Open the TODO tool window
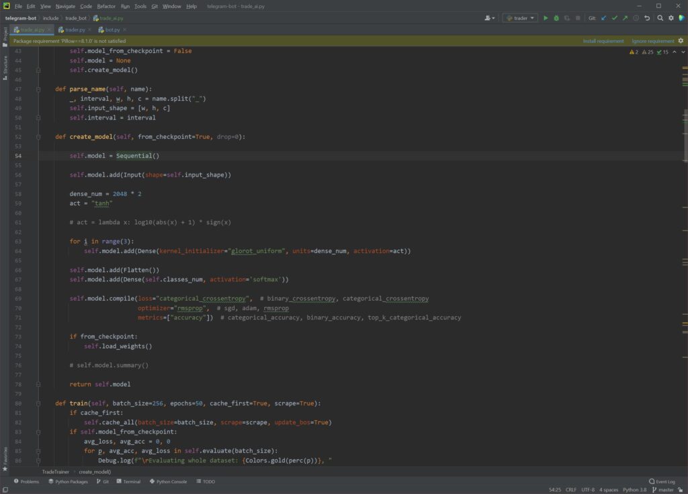The height and width of the screenshot is (494, 688). (206, 481)
